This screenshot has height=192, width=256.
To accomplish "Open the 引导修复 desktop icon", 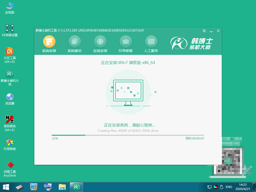I will click(x=10, y=144).
